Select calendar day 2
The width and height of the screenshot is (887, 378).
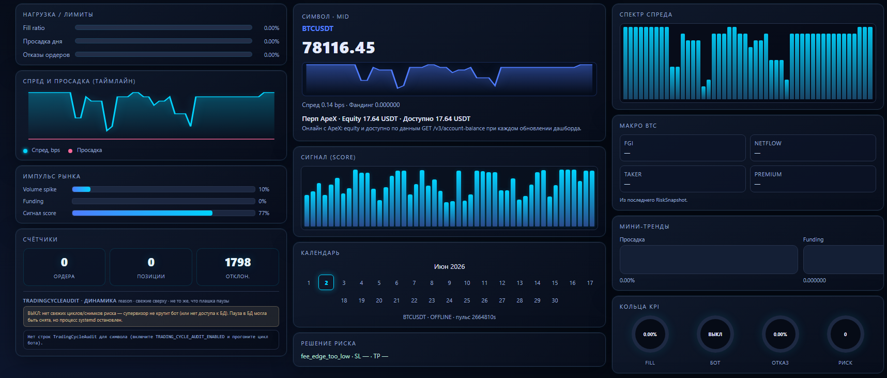pos(326,282)
